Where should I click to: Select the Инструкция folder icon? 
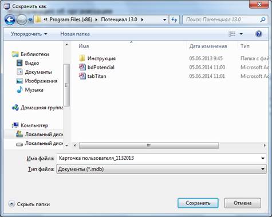pos(82,58)
